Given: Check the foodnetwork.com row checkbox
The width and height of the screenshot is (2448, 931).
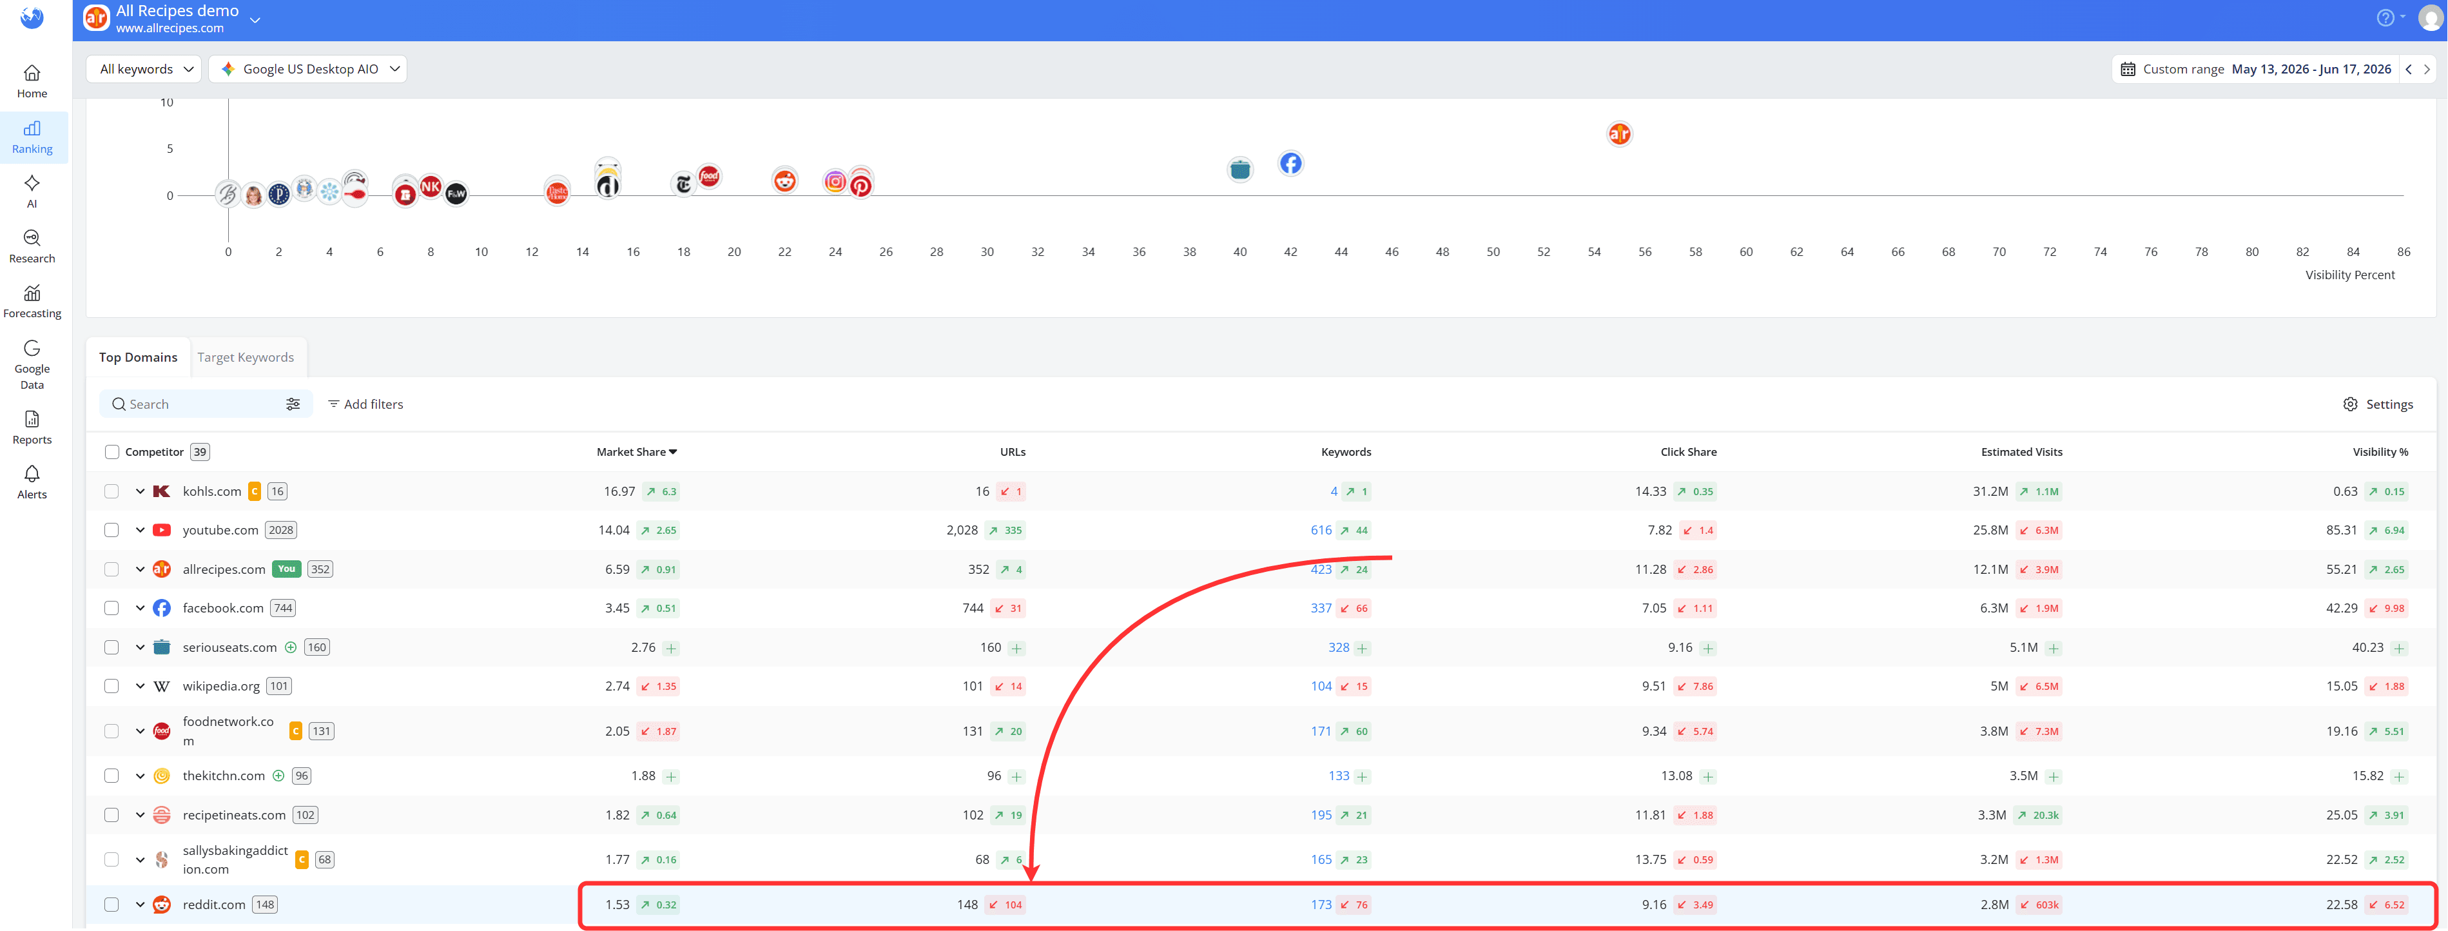Looking at the screenshot, I should pos(112,731).
